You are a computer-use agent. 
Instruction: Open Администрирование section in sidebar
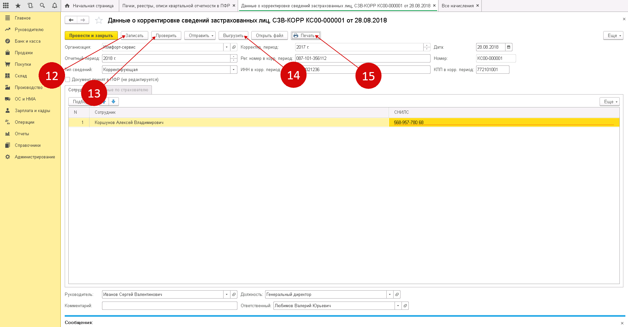[x=35, y=157]
